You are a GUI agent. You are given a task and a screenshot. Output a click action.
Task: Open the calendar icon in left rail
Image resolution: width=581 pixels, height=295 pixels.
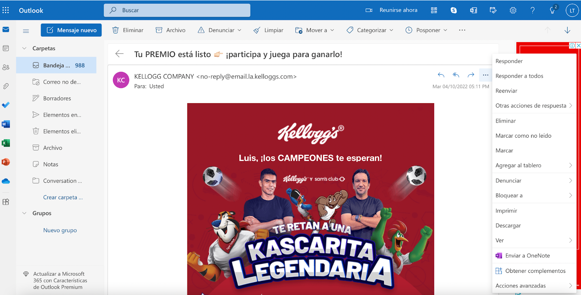click(x=6, y=48)
